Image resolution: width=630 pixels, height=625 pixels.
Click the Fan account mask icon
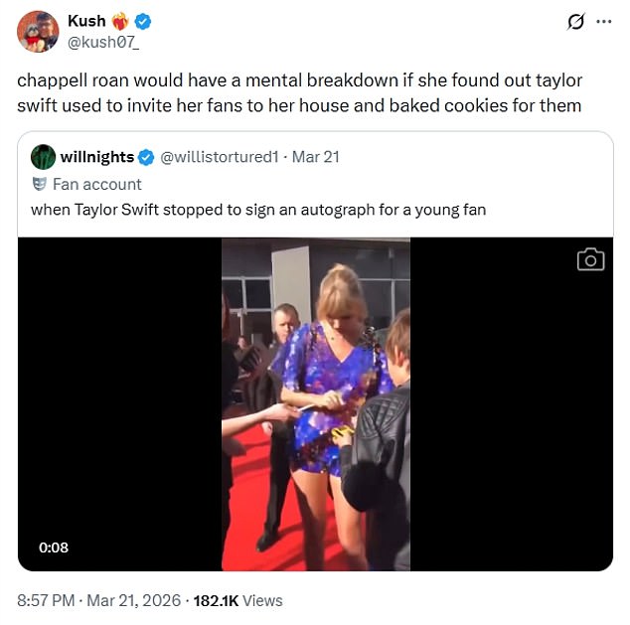[x=40, y=184]
